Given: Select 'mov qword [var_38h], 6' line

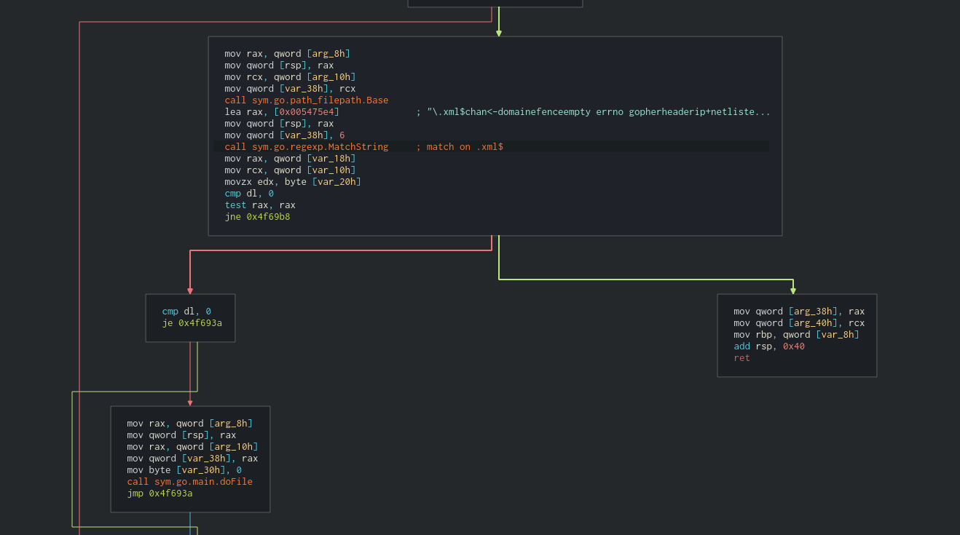Looking at the screenshot, I should coord(285,135).
